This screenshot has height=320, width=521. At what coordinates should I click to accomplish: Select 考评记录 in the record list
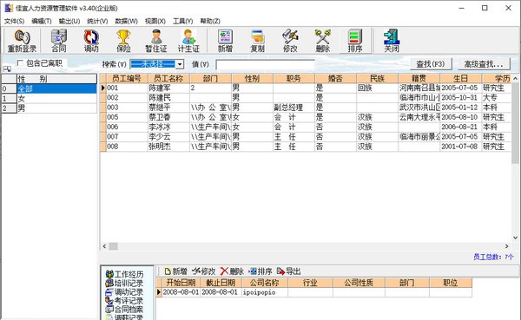[124, 301]
